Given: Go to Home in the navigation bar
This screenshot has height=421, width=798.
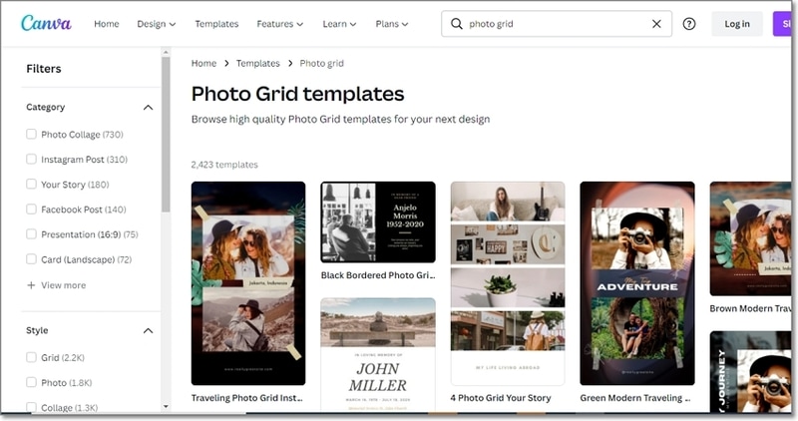Looking at the screenshot, I should point(107,24).
